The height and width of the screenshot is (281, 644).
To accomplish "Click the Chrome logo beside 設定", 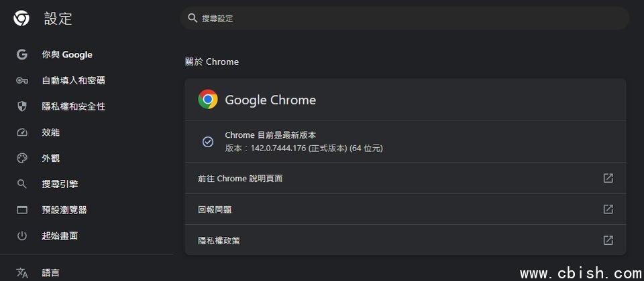I will 21,19.
